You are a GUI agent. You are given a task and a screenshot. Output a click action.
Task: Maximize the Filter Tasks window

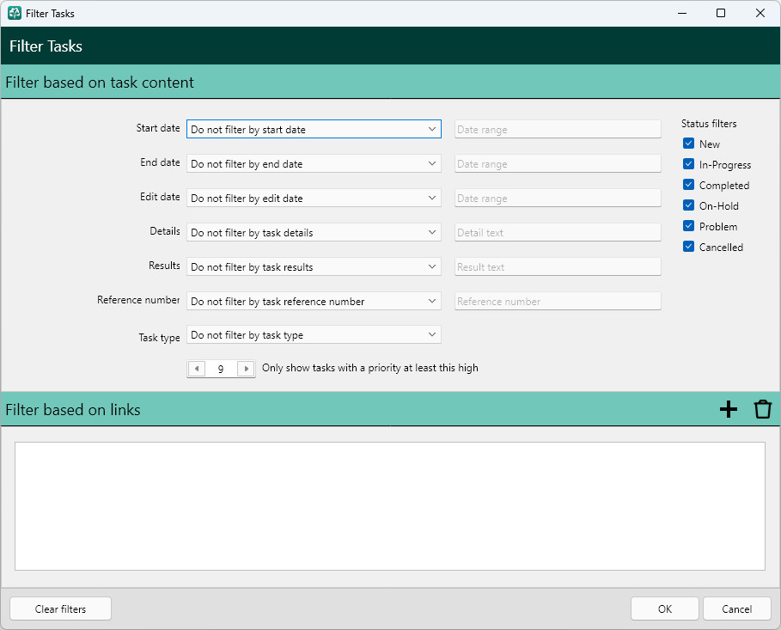tap(721, 14)
